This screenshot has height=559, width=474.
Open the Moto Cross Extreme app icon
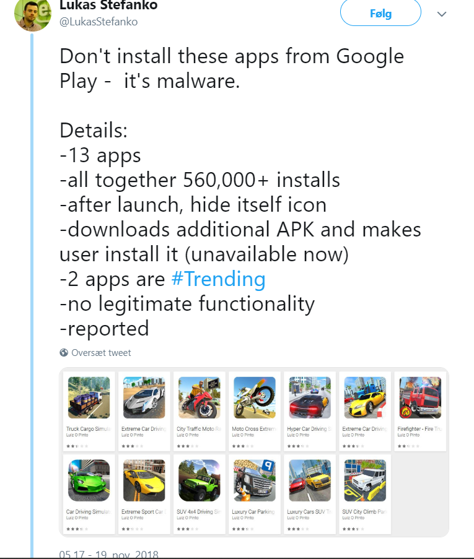tap(254, 397)
